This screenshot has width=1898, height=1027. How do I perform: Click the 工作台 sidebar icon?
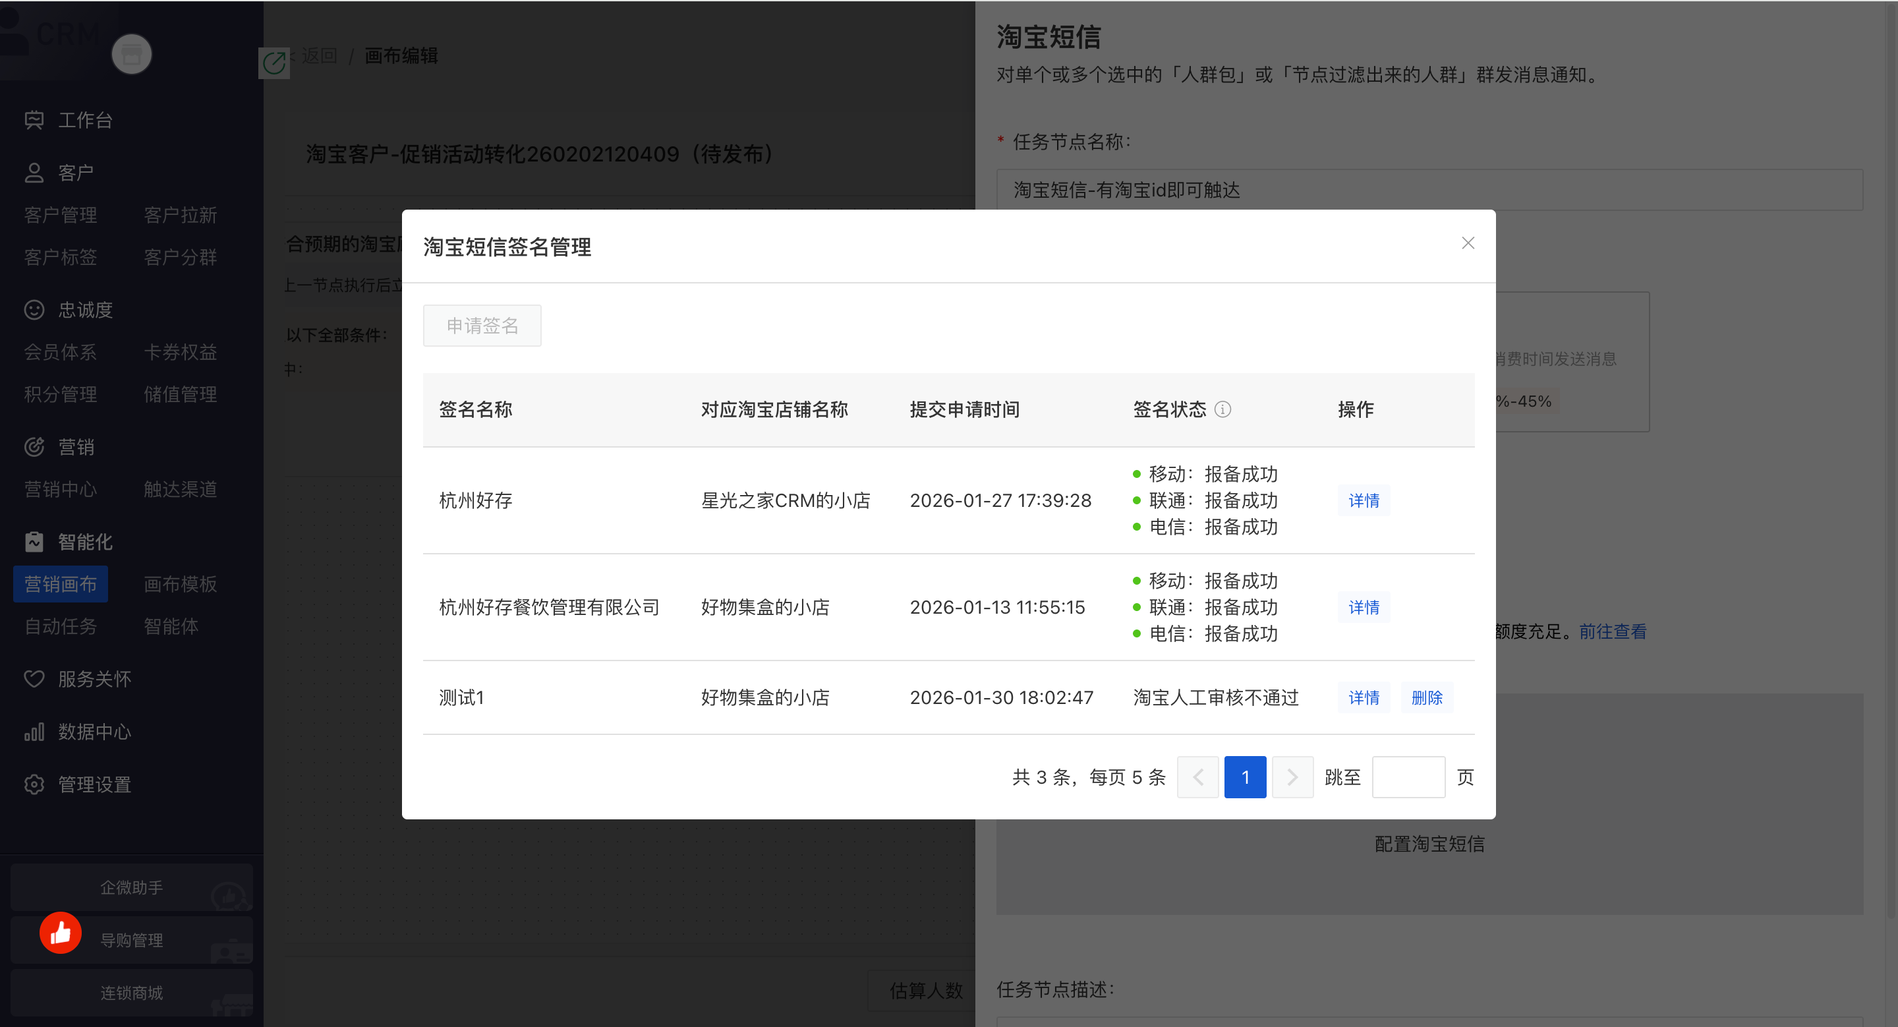pyautogui.click(x=34, y=120)
